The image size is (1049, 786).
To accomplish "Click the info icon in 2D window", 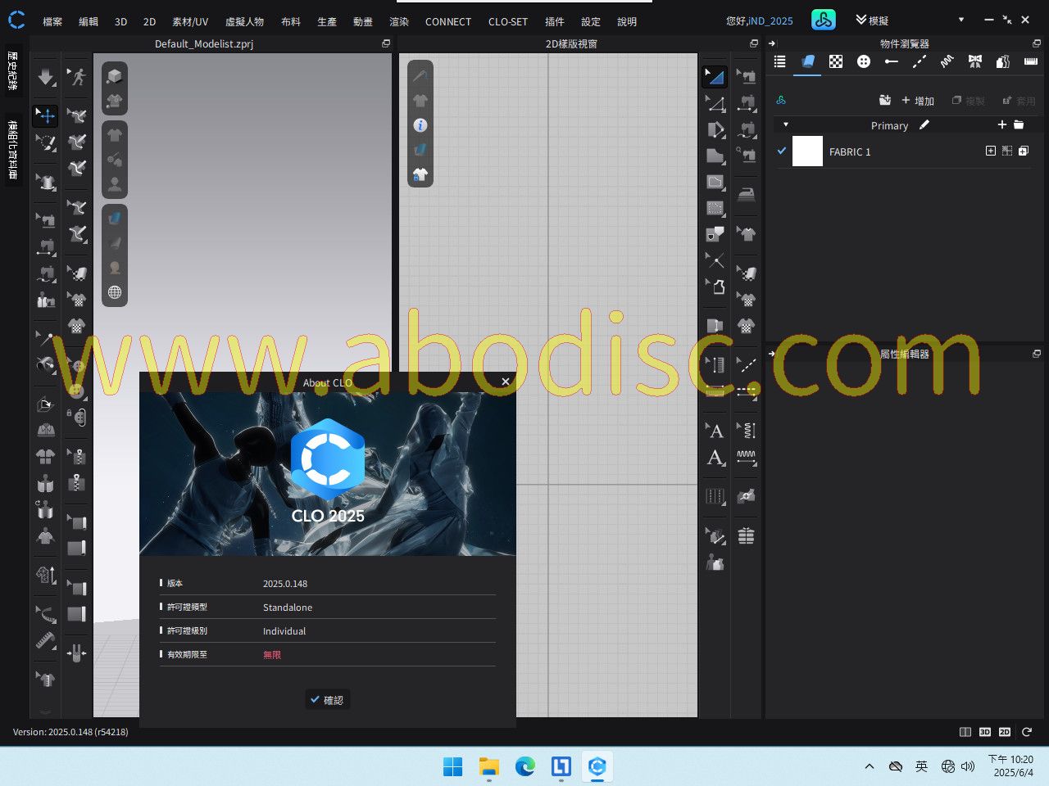I will tap(420, 125).
